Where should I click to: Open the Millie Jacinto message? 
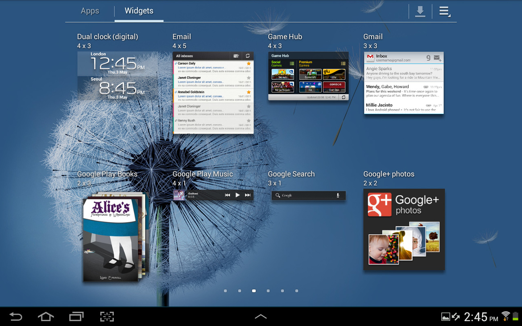point(403,107)
